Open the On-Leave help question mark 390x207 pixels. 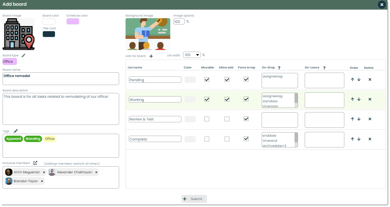[324, 67]
